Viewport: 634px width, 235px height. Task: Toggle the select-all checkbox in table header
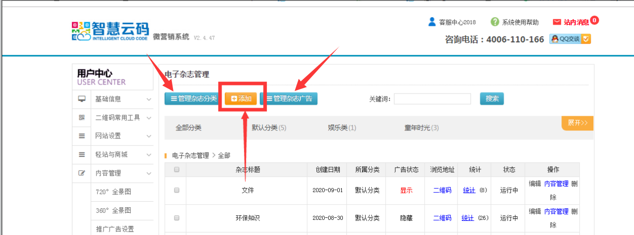pos(177,170)
